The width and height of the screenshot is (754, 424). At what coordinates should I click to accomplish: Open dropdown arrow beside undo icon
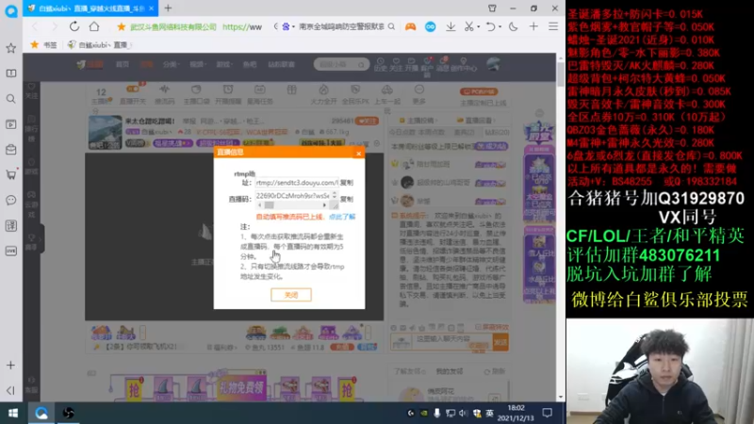click(500, 27)
